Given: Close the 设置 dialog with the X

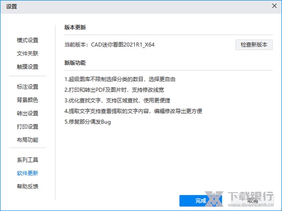Looking at the screenshot, I should [274, 6].
